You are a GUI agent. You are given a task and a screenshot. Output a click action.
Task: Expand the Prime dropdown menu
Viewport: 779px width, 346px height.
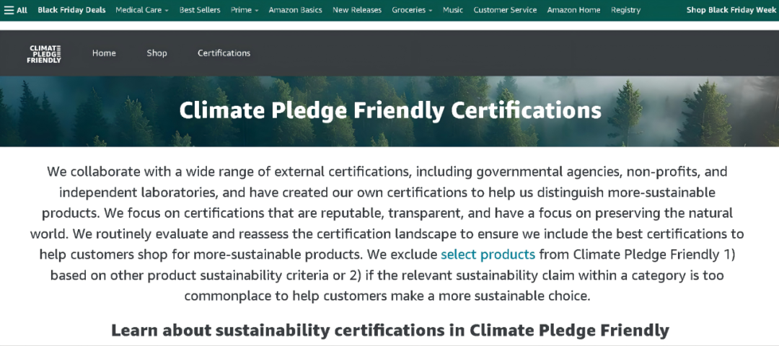245,10
